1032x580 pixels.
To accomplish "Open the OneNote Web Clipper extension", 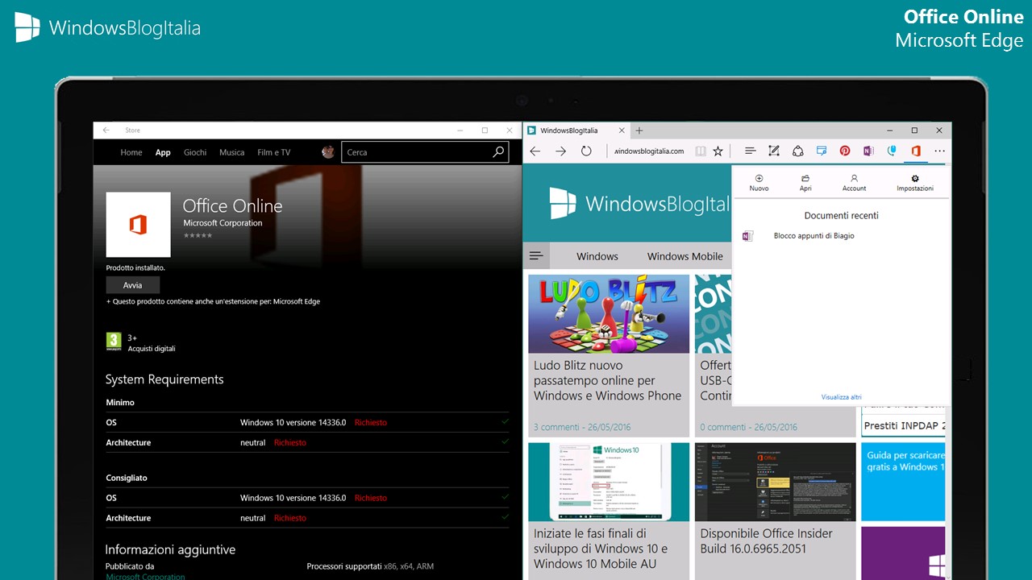I will click(x=868, y=151).
